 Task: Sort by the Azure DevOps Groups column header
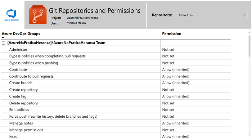click(x=21, y=33)
